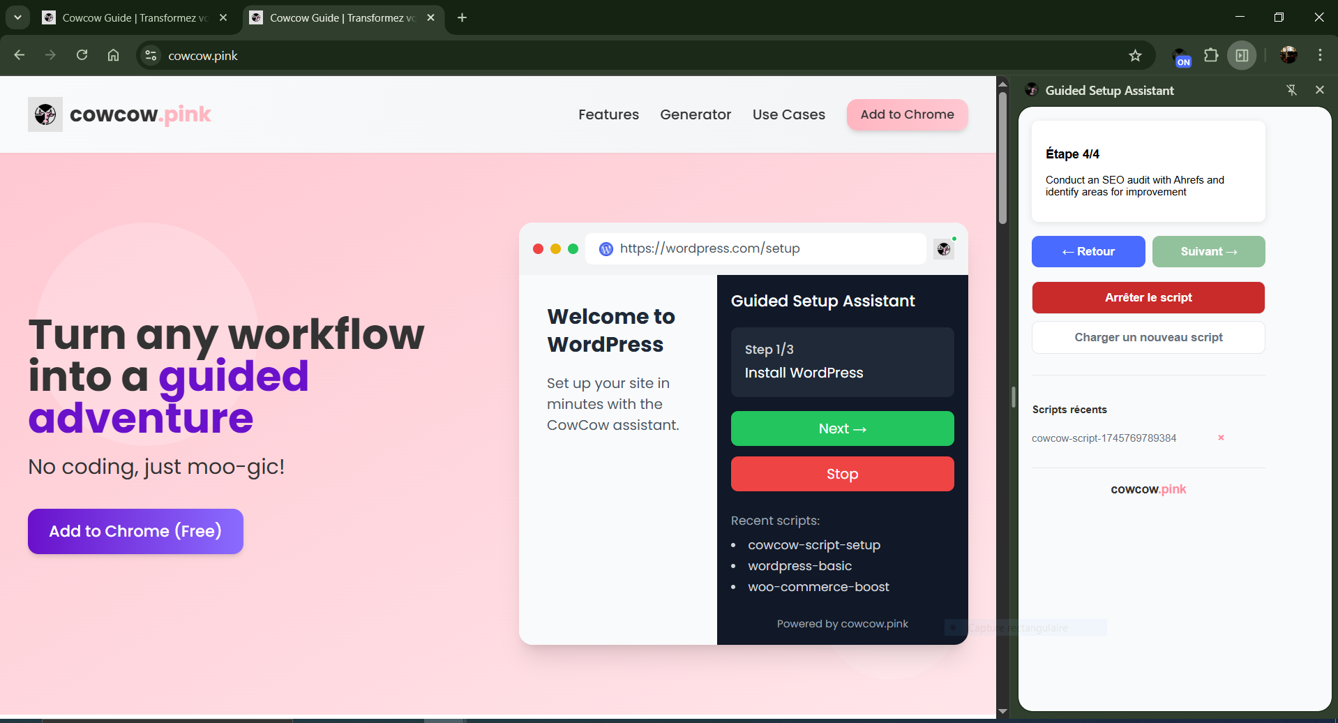Screen dimensions: 1338x723
Task: Open site information icon in address bar
Action: tap(151, 55)
